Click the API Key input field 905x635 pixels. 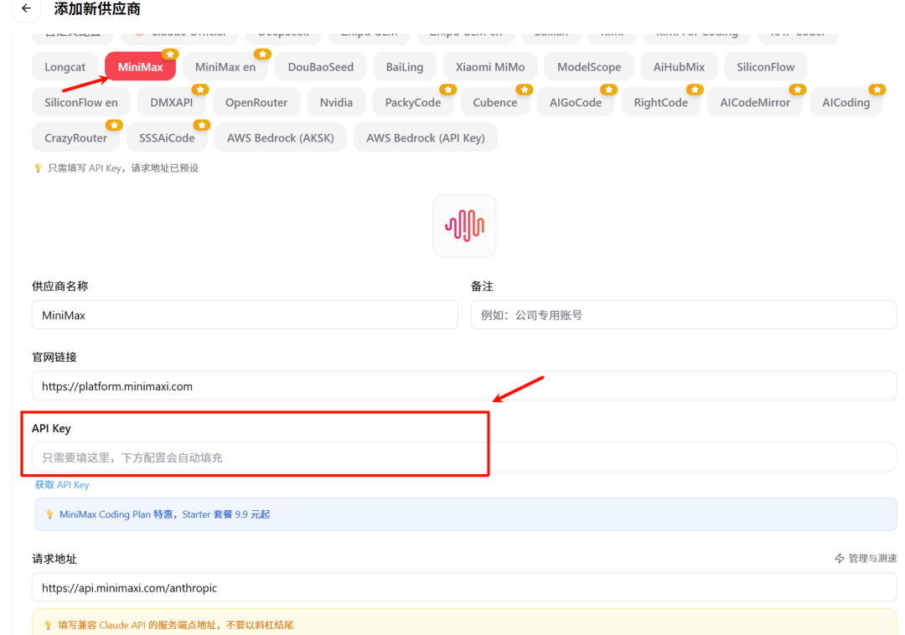(x=464, y=457)
